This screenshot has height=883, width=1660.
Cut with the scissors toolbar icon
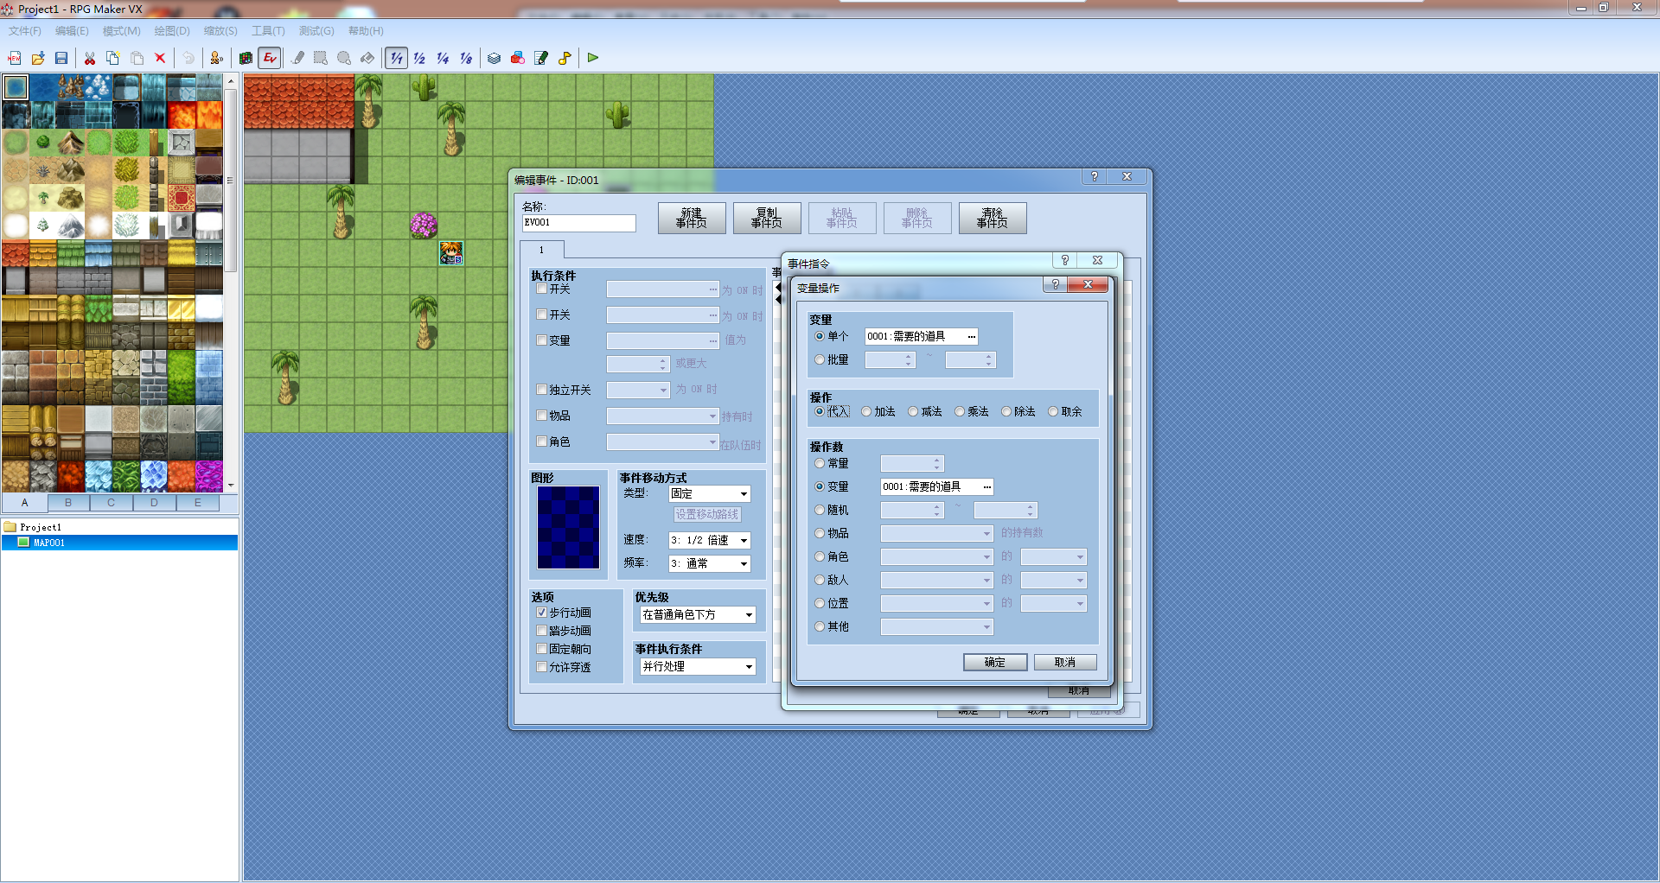tap(89, 58)
